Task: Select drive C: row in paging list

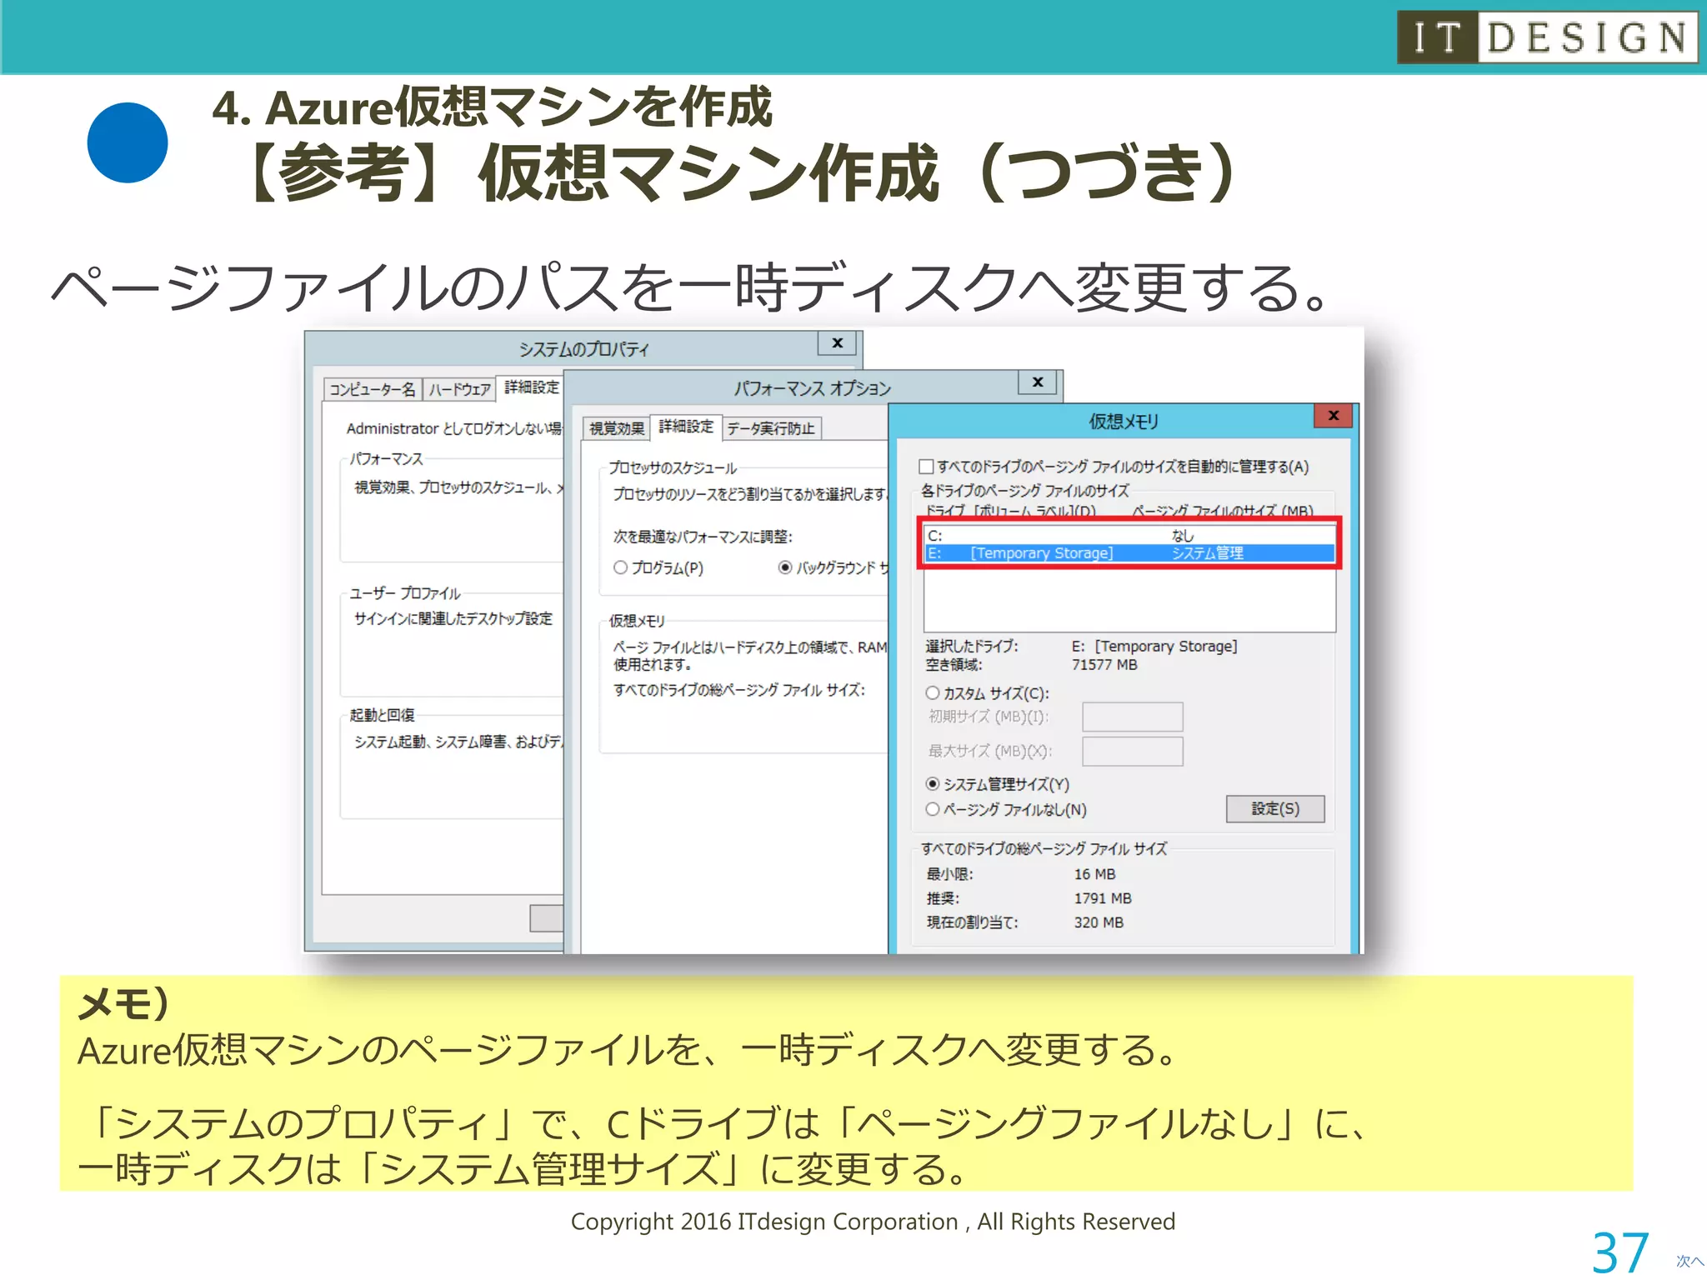Action: [x=1129, y=535]
